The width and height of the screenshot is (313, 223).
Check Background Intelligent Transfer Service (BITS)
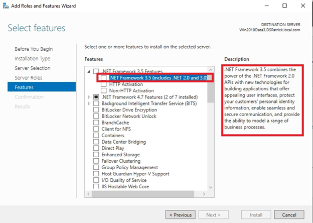96,103
